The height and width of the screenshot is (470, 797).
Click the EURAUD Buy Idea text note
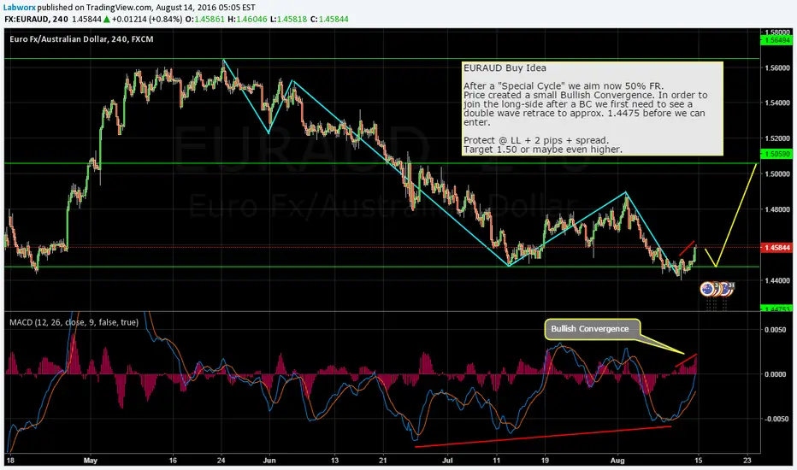coord(592,109)
